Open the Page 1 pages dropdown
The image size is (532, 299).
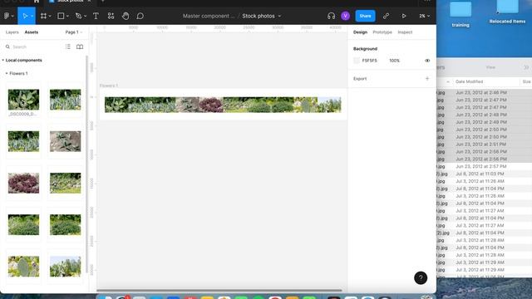click(x=74, y=32)
